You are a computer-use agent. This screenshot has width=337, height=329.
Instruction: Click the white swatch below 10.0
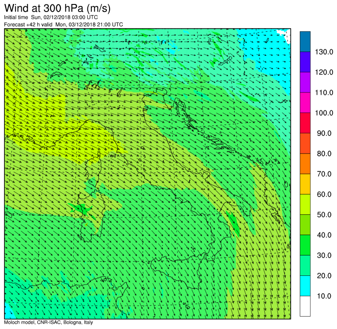point(305,306)
